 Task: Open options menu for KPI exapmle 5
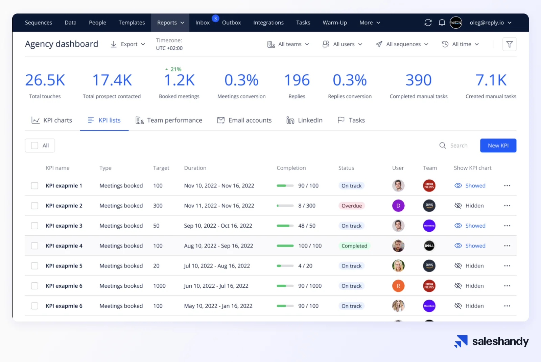point(507,266)
